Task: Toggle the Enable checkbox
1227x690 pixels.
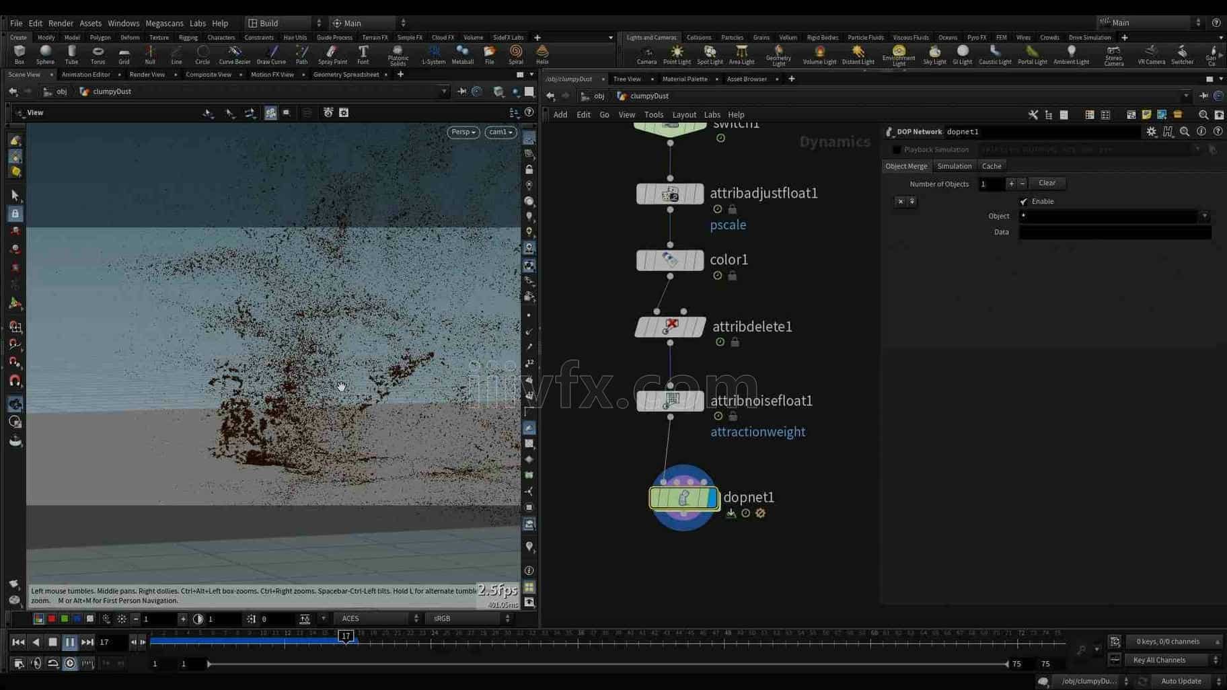Action: point(1024,202)
